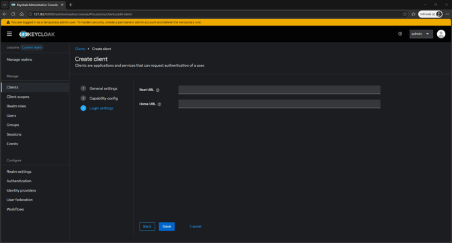View site information icon in address bar
452x243 pixels.
pyautogui.click(x=30, y=14)
